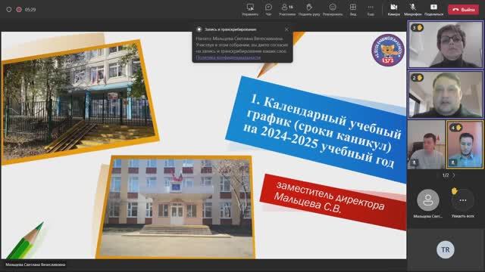
Task: Leave the meeting with Выйти button
Action: click(463, 10)
